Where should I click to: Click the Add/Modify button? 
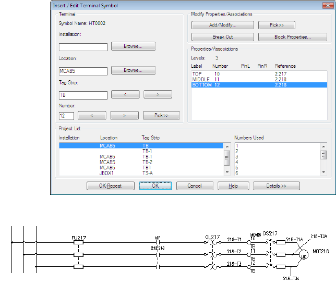click(222, 25)
